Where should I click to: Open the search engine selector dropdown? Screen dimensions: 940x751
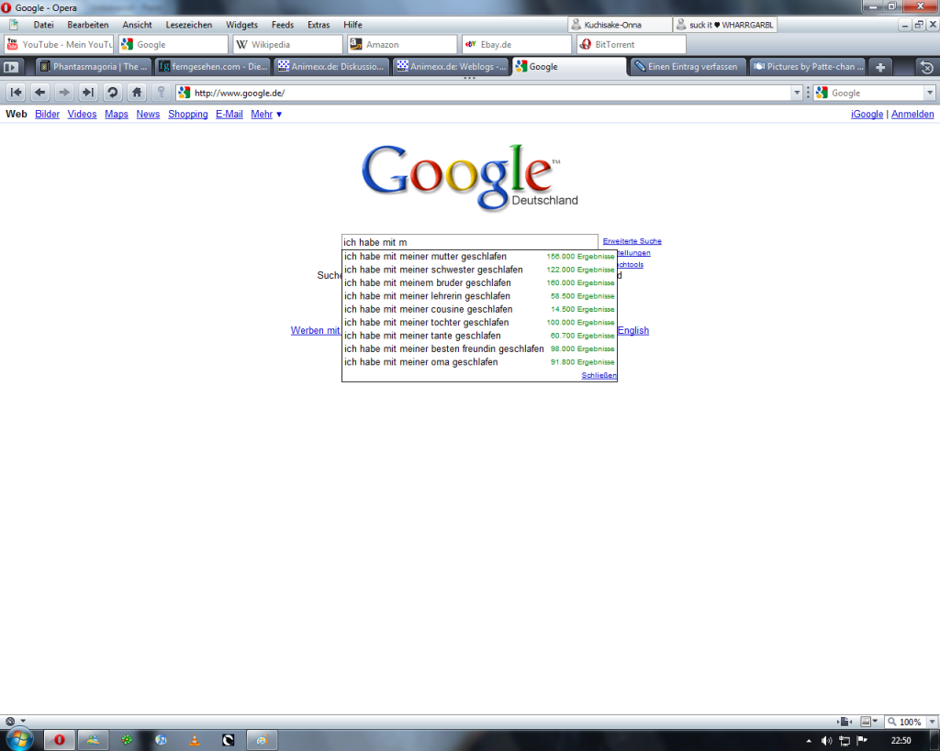(929, 93)
